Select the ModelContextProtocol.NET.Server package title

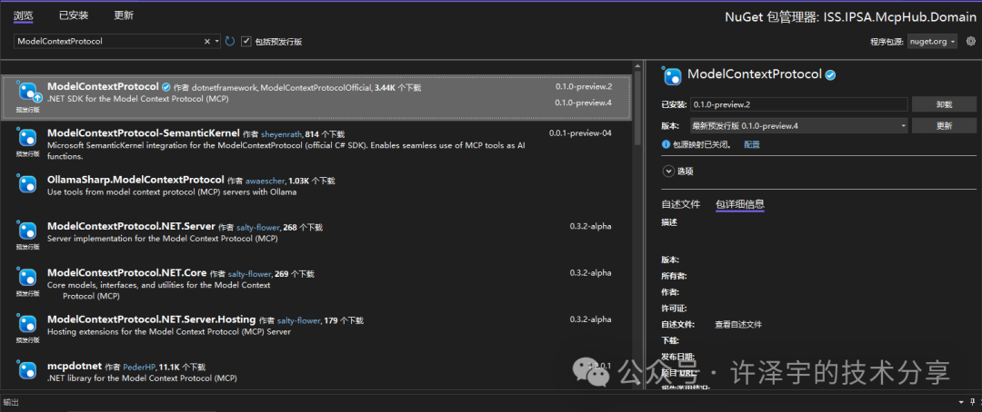131,226
